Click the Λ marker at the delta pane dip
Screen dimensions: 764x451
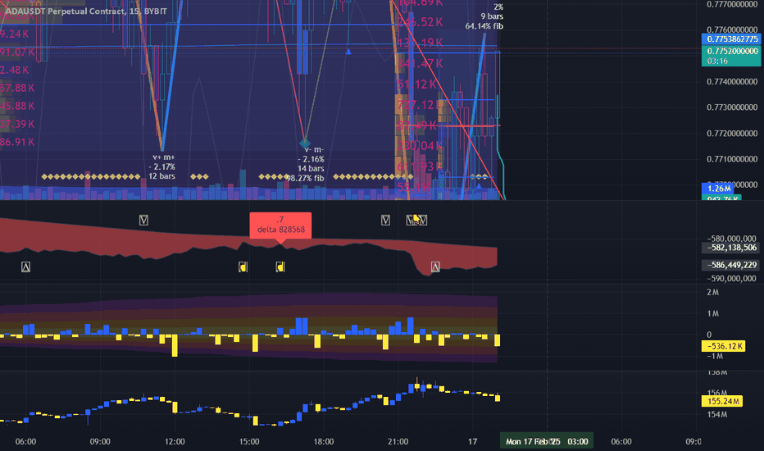coord(435,266)
